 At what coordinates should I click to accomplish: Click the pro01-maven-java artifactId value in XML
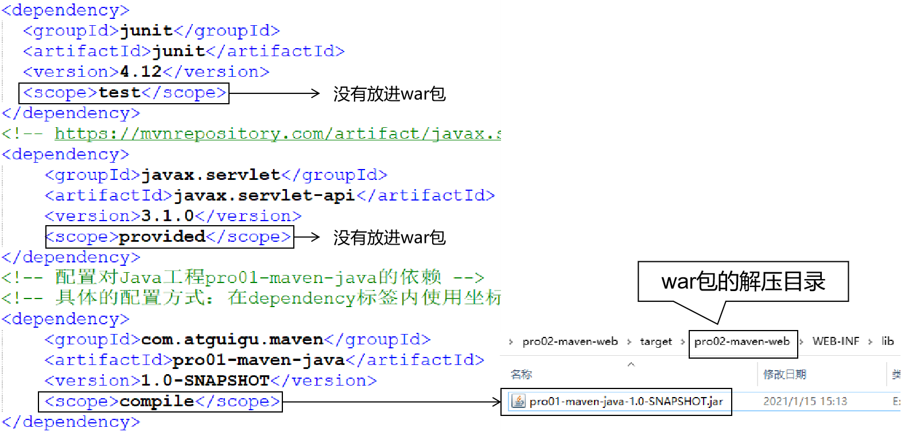(x=259, y=360)
